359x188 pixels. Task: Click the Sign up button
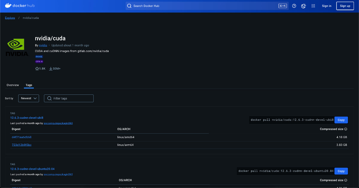(345, 6)
